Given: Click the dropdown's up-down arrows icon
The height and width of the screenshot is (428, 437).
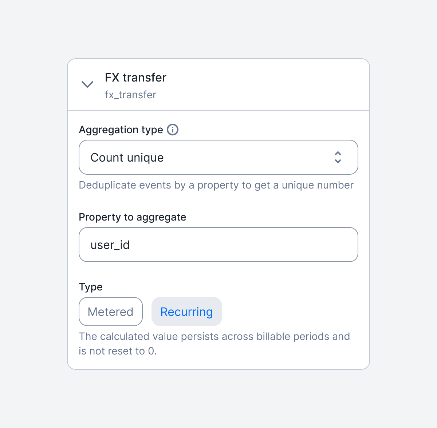Looking at the screenshot, I should 338,157.
